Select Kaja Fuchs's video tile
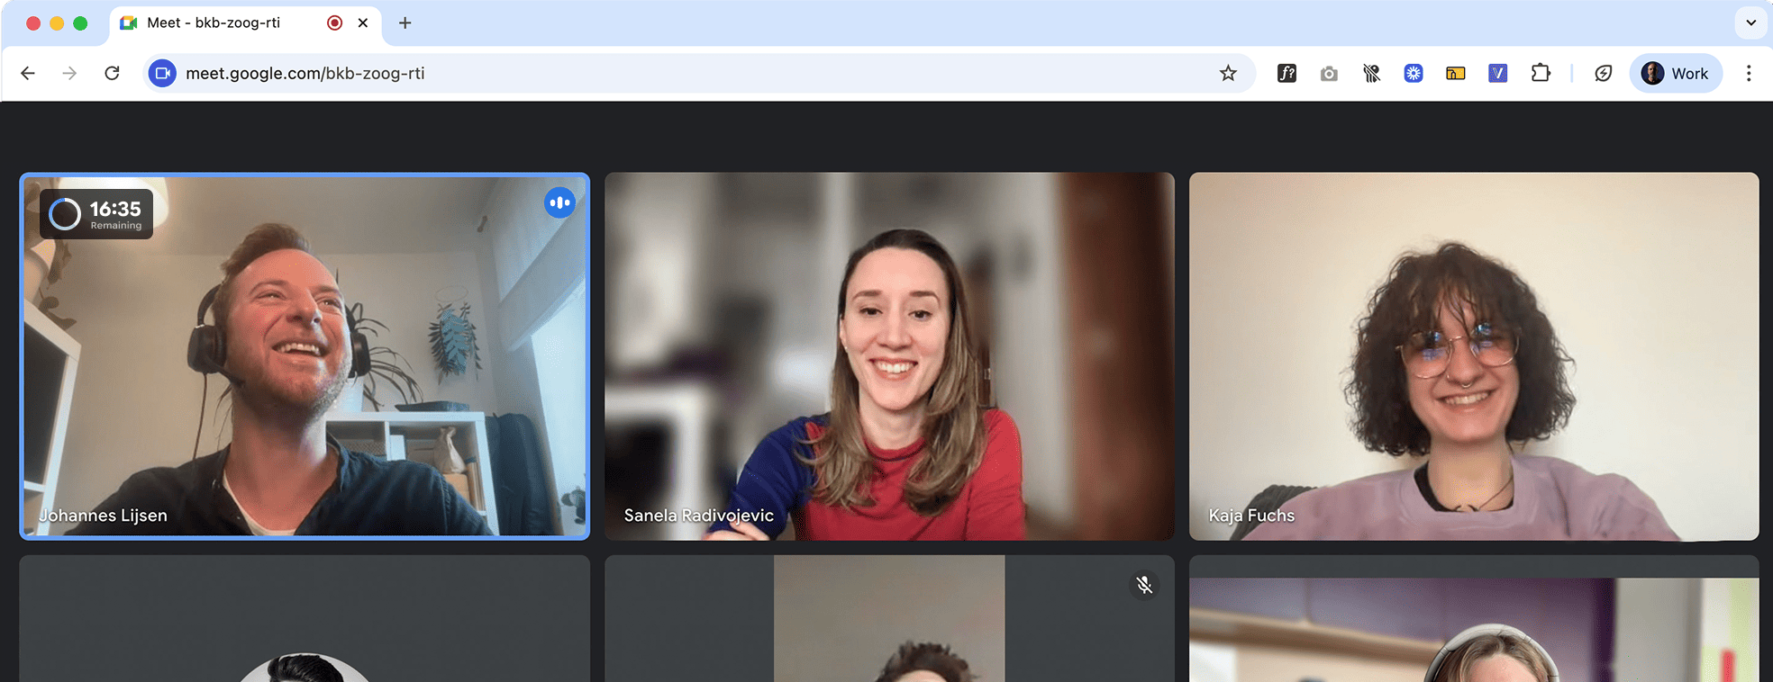This screenshot has width=1773, height=682. pyautogui.click(x=1474, y=356)
